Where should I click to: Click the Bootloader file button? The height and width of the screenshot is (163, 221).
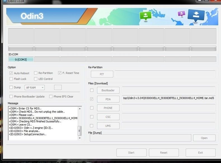108,90
